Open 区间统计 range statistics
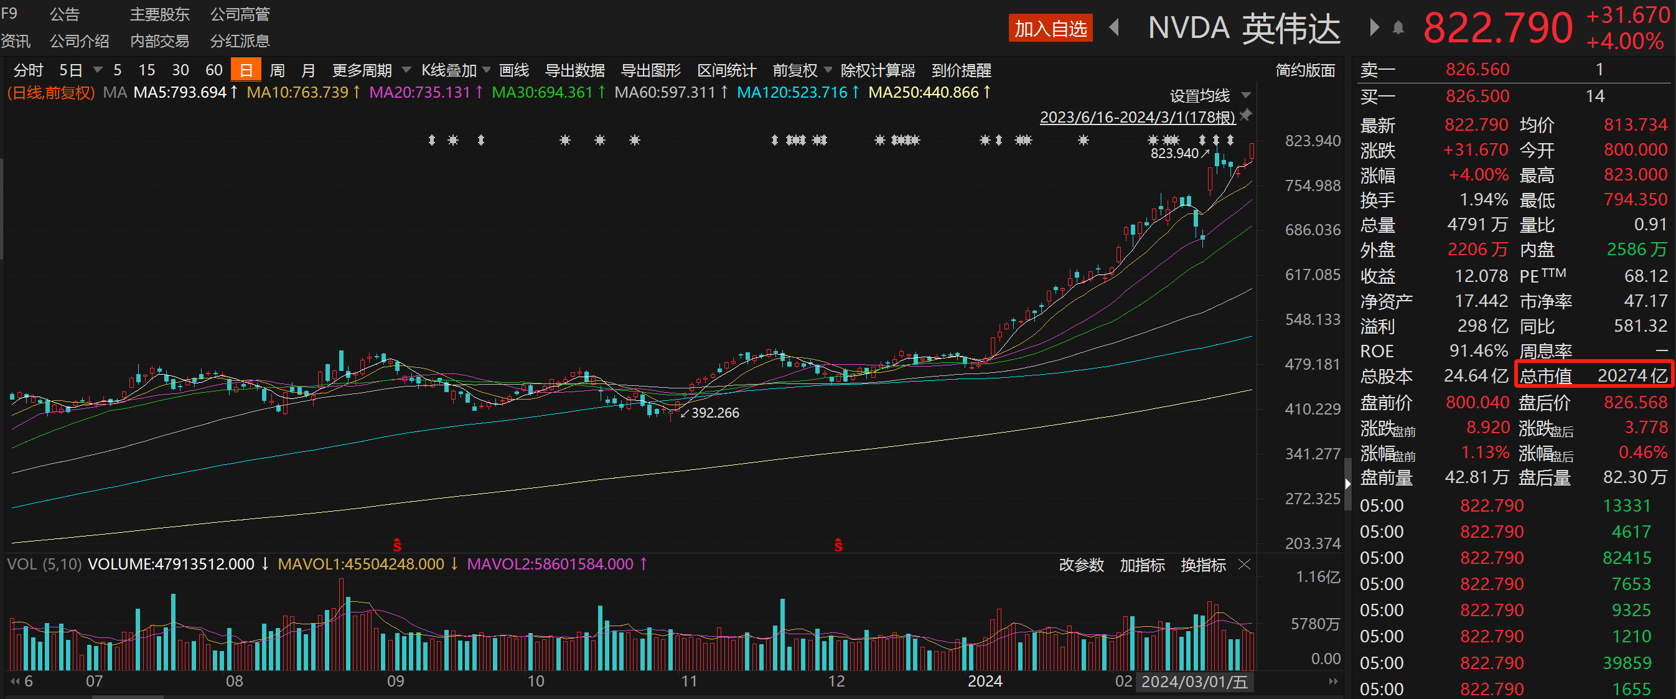1676x699 pixels. [727, 70]
